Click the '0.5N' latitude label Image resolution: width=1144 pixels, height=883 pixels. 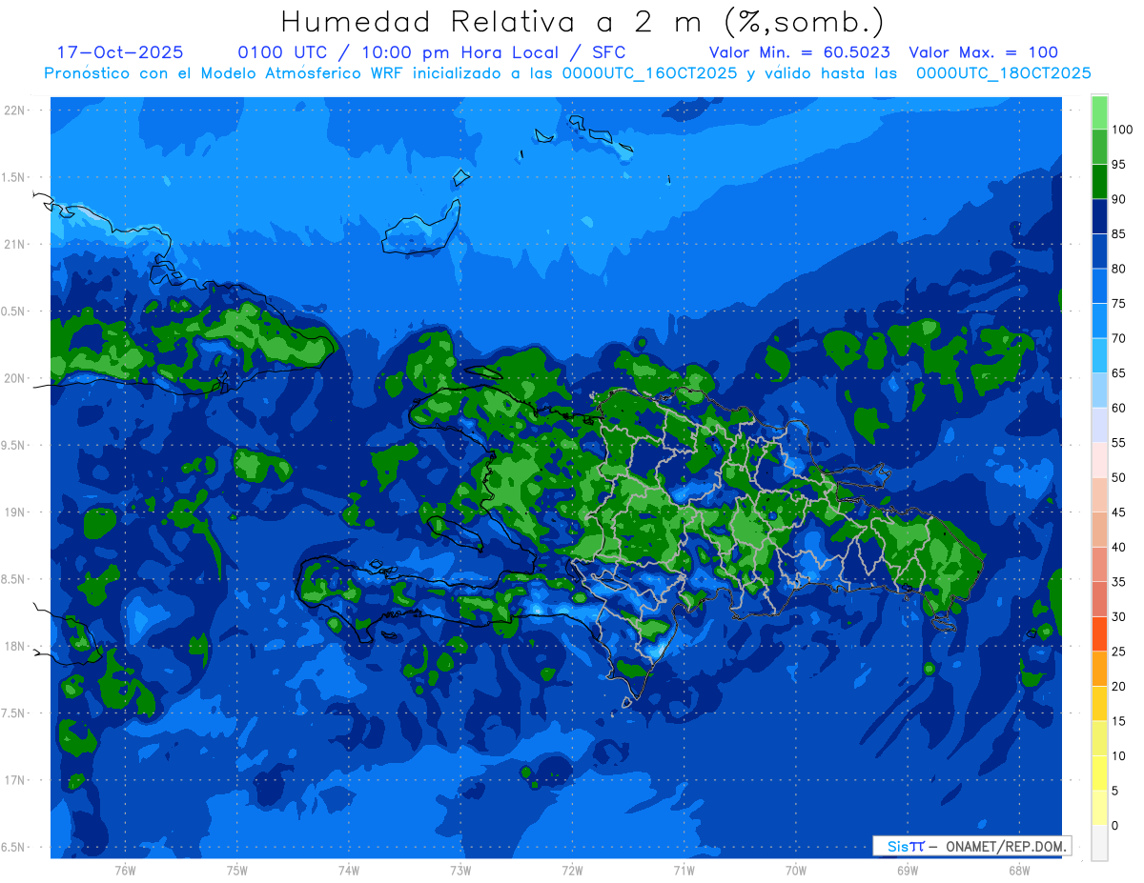pos(13,311)
